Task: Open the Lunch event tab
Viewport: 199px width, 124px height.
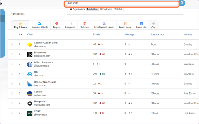Action: point(125,25)
